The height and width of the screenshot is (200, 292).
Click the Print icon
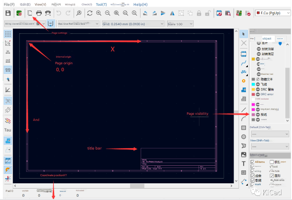pyautogui.click(x=39, y=13)
